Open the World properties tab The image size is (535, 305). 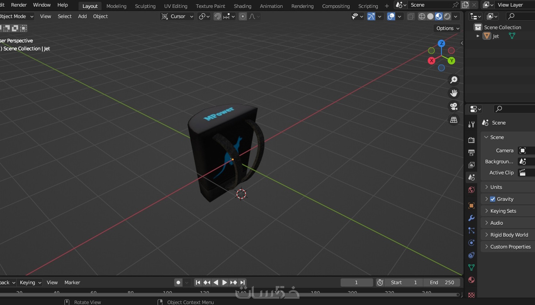tap(471, 190)
